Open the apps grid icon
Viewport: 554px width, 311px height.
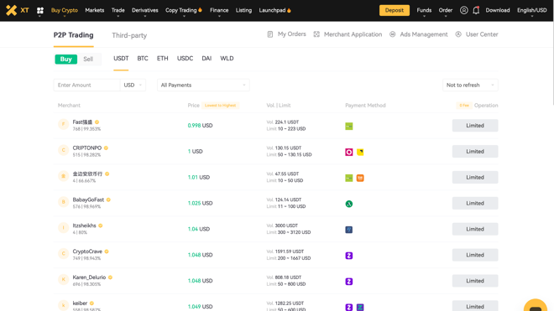pyautogui.click(x=40, y=11)
